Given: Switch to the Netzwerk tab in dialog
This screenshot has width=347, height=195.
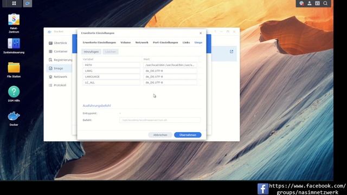Looking at the screenshot, I should pos(142,42).
